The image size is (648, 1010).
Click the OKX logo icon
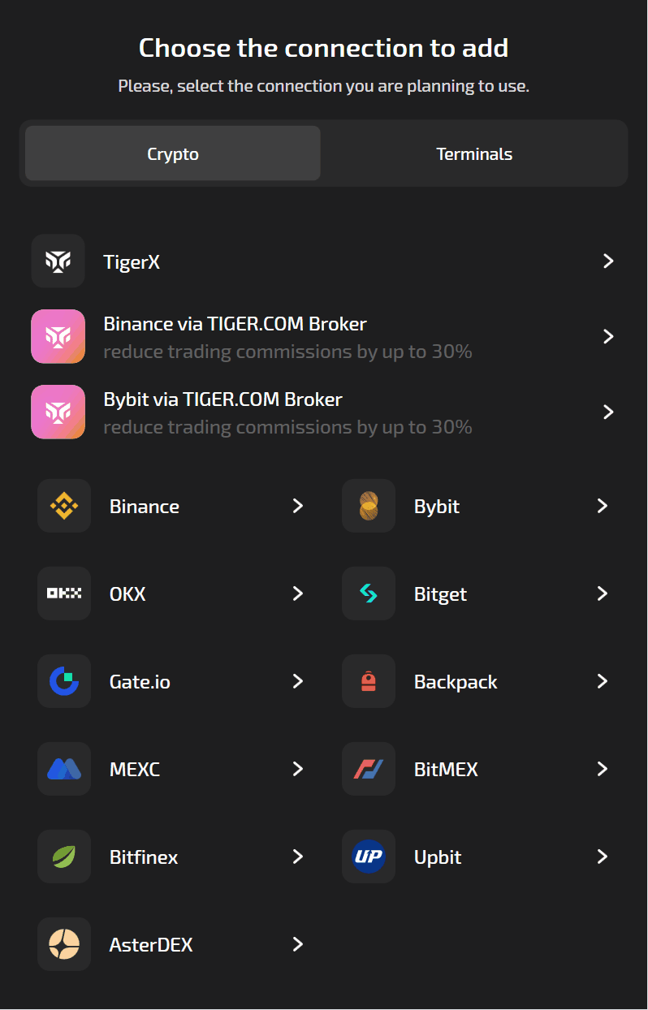tap(64, 593)
